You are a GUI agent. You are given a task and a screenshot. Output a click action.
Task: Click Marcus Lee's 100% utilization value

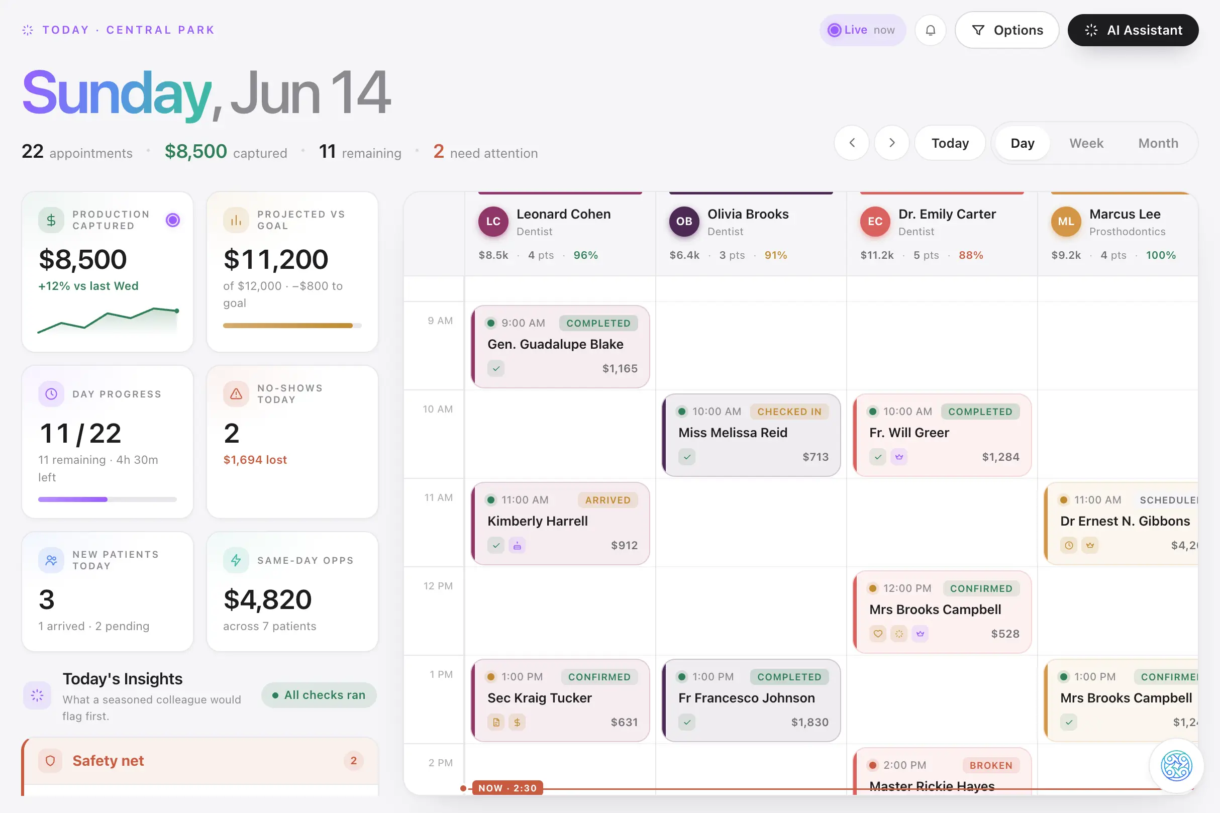coord(1160,255)
